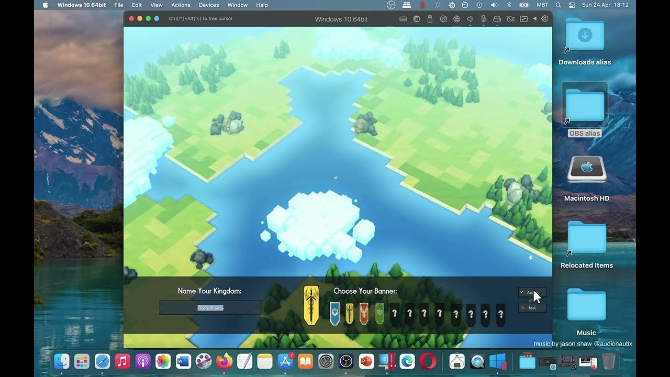Click the rightmost locked question-mark banner

501,314
